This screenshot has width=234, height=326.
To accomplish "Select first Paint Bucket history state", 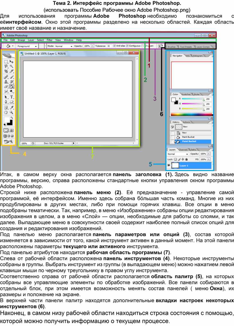I will (x=191, y=137).
